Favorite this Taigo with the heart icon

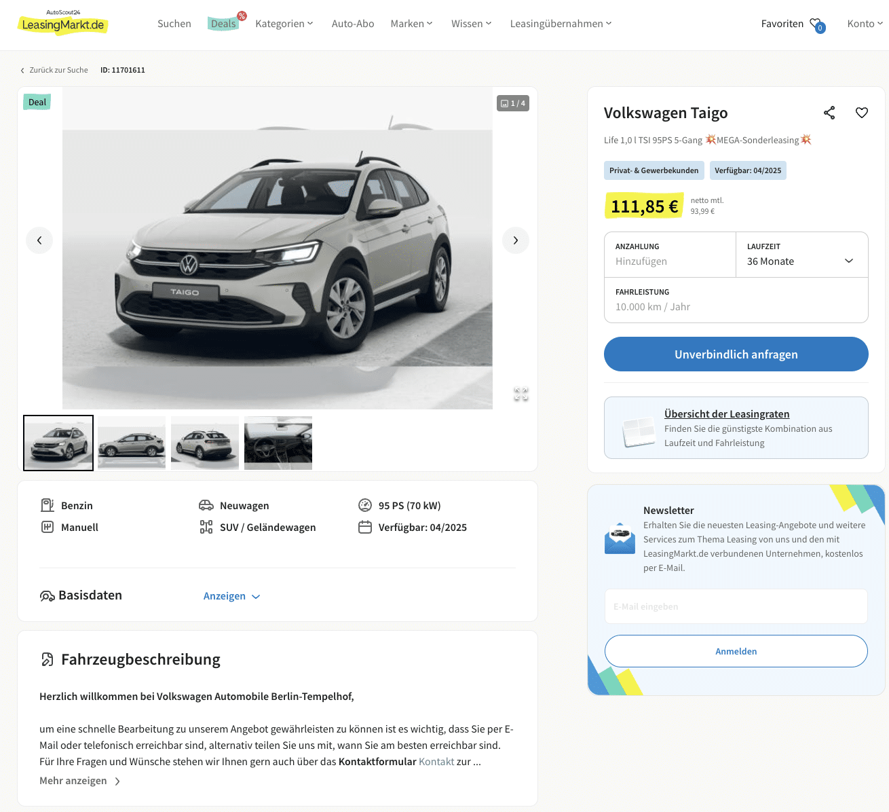point(862,113)
